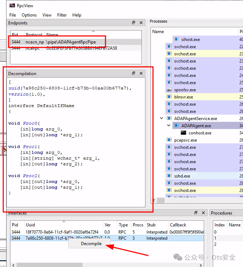Image resolution: width=243 pixels, height=267 pixels.
Task: Sort procedures by Name column header
Action: pos(235,225)
